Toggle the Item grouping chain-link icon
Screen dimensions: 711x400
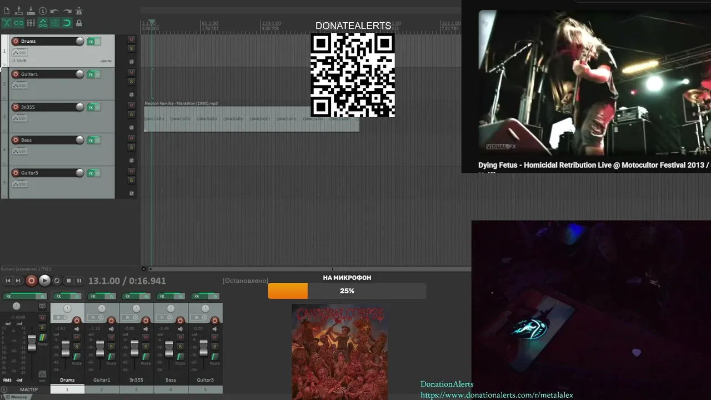point(19,23)
